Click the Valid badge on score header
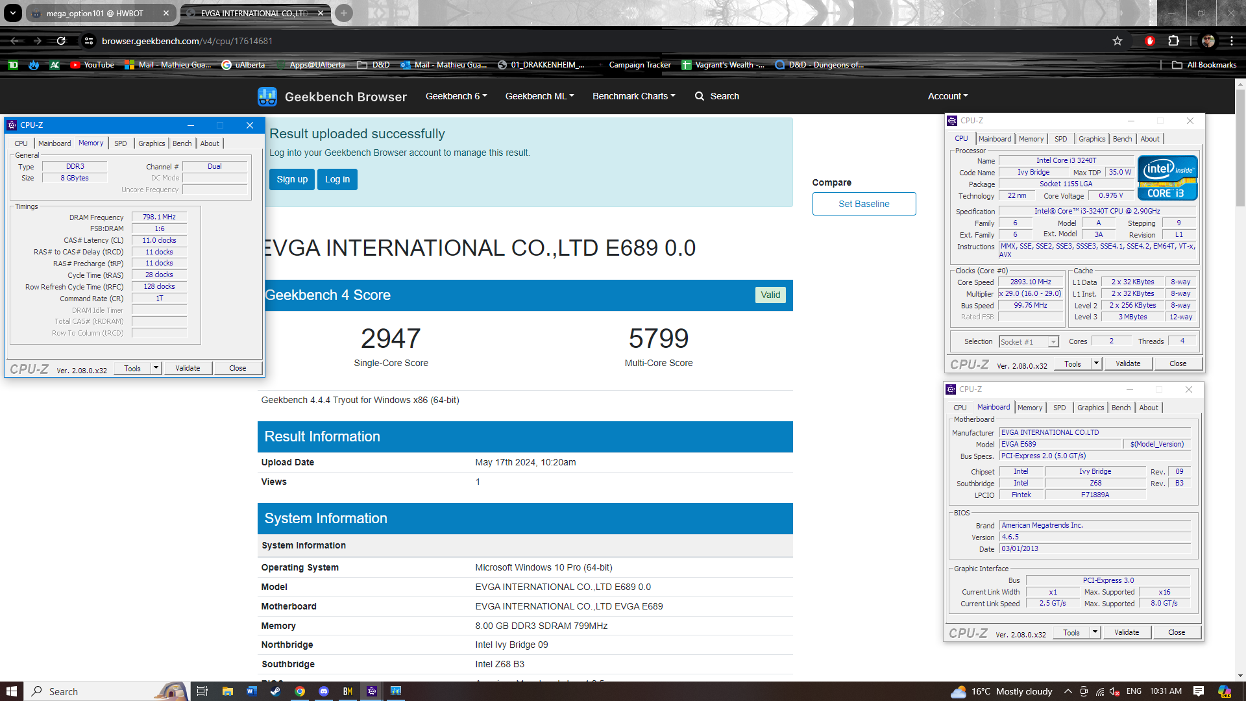Screen dimensions: 1246x701 click(x=770, y=295)
